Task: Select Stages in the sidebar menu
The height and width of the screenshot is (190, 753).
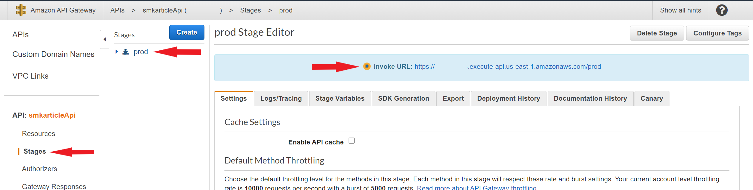Action: (35, 152)
